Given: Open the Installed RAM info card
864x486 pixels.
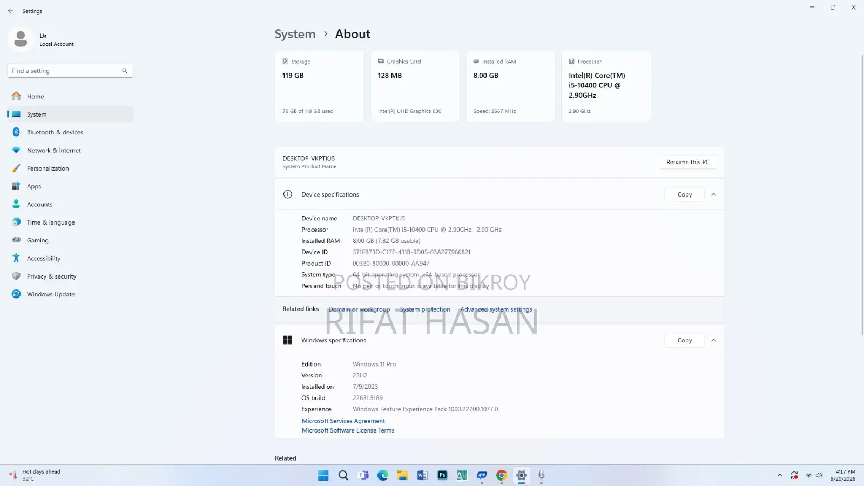Looking at the screenshot, I should coord(511,86).
